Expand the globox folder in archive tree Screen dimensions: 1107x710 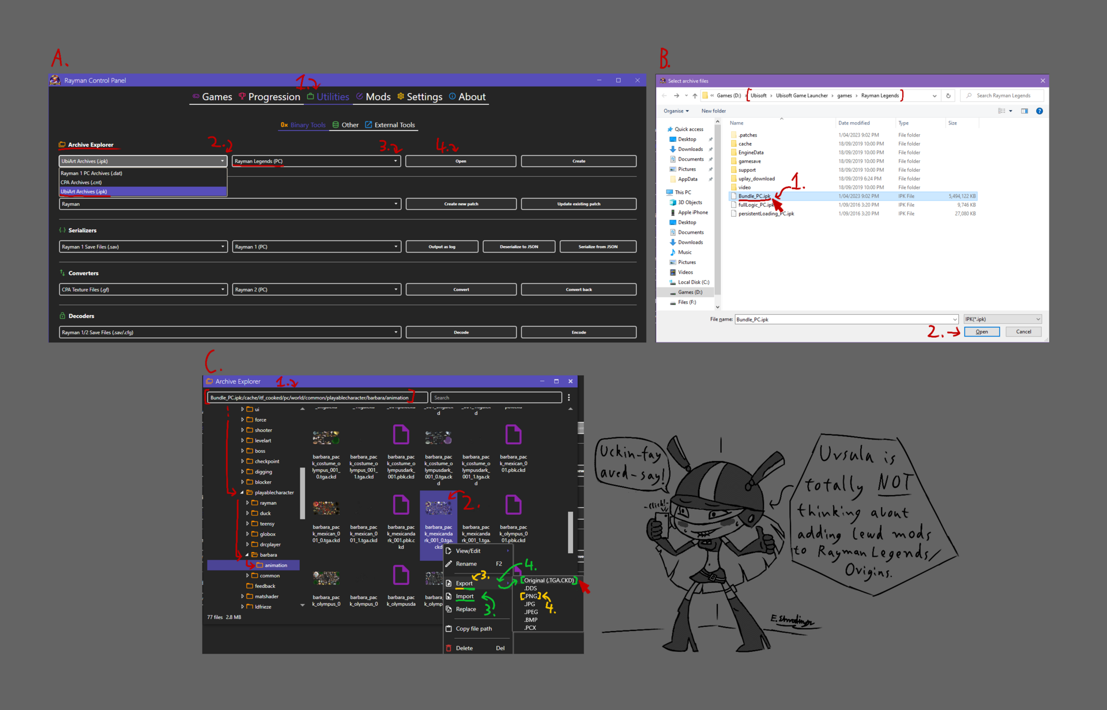pos(247,534)
